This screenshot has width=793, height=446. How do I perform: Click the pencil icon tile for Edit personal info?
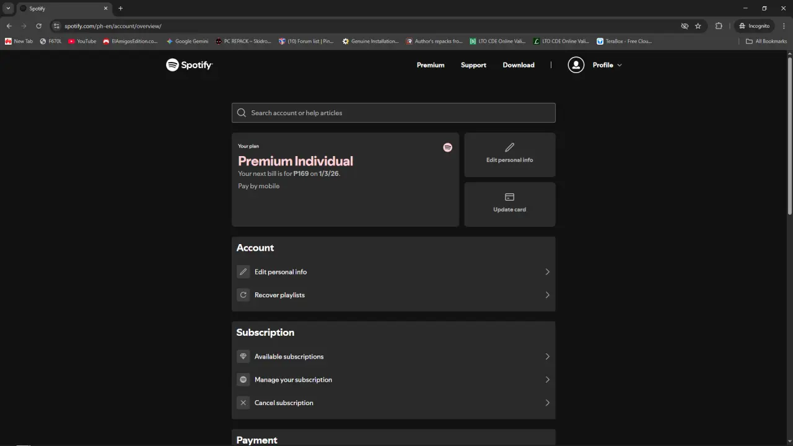[510, 147]
